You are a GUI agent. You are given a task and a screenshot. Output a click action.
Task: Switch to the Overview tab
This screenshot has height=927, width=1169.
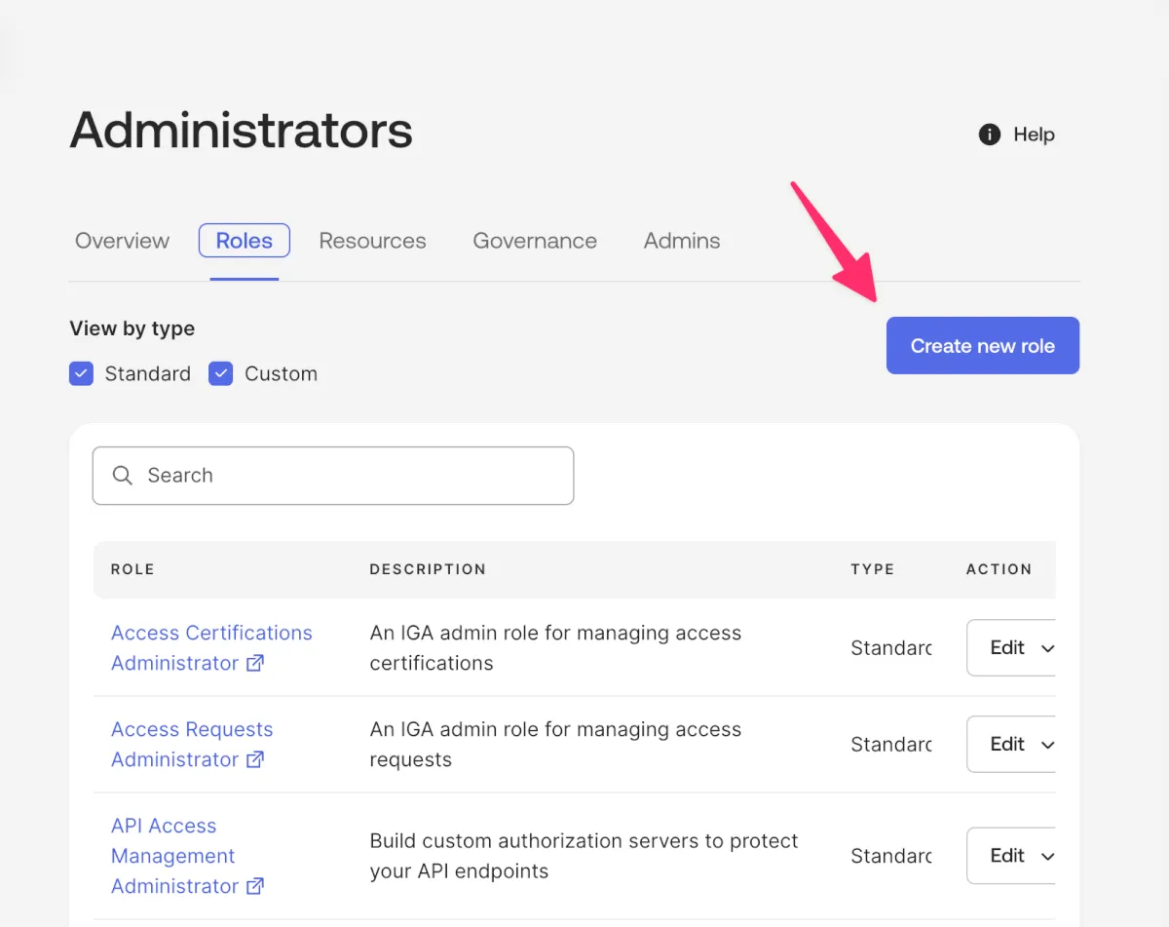pyautogui.click(x=123, y=241)
